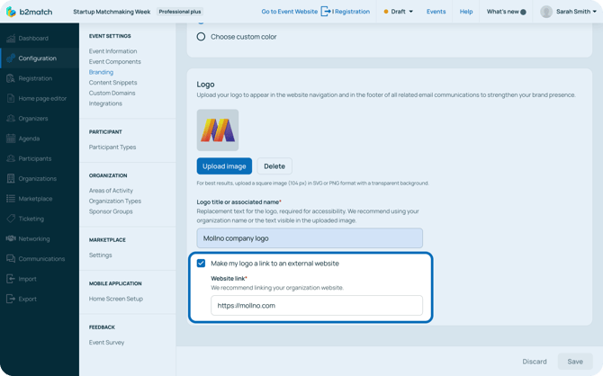Open the What's new menu
The image size is (603, 376).
(506, 12)
